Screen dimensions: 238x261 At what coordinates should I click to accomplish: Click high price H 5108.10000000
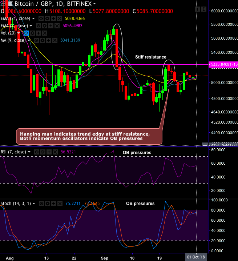(x=65, y=11)
